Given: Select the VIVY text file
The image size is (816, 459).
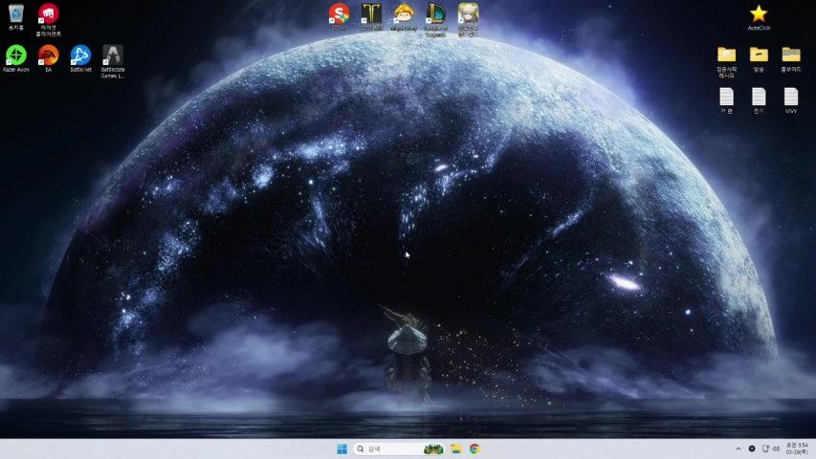Looking at the screenshot, I should tap(791, 98).
